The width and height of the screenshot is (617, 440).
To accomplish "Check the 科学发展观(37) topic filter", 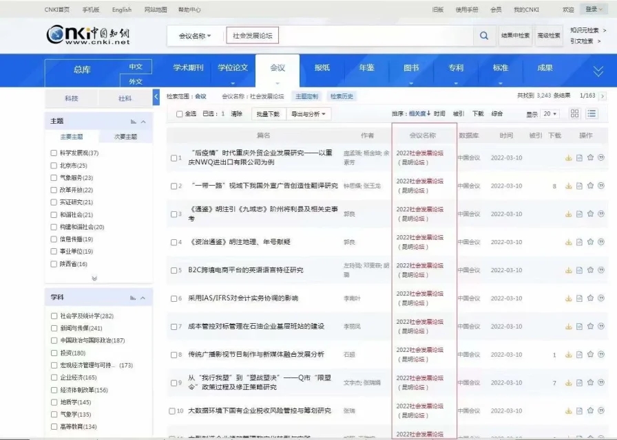I will coord(54,153).
